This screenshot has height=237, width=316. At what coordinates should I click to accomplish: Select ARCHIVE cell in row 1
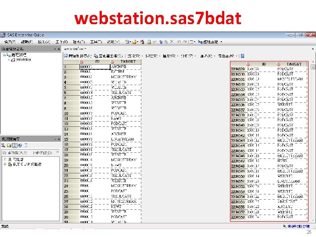[126, 67]
